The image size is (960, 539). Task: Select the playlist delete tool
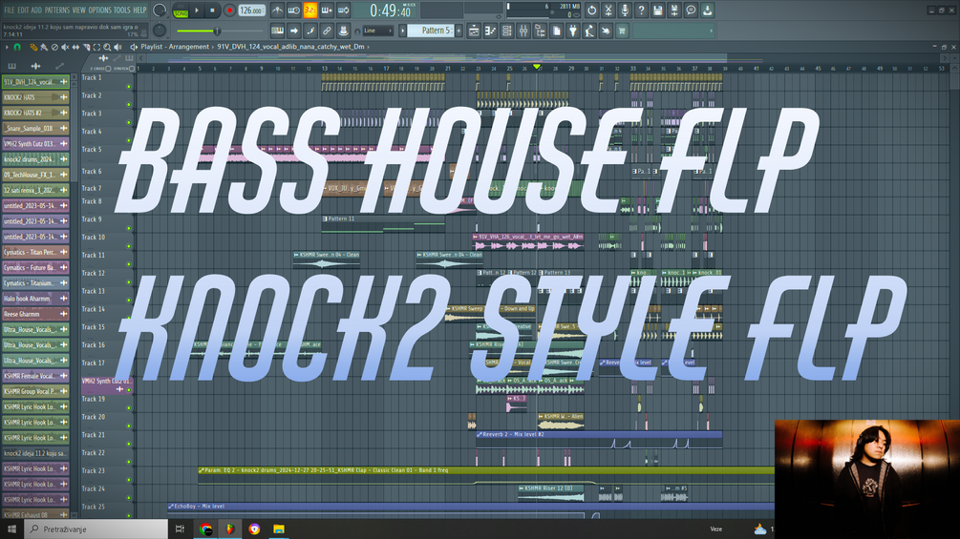(x=54, y=47)
